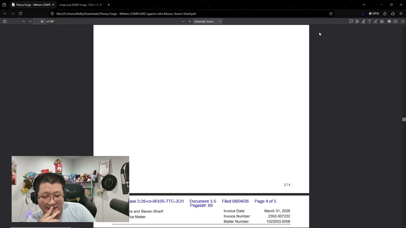Viewport: 406px width, 228px height.
Task: Print the PDF document
Action: point(389,21)
